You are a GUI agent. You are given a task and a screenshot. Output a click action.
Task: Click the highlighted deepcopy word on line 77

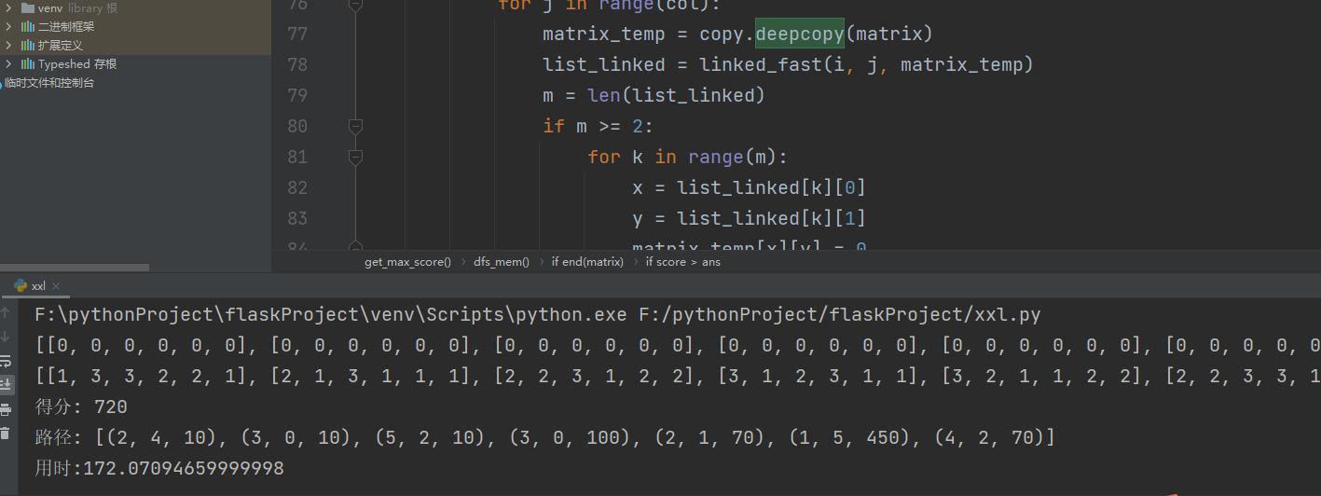[x=799, y=34]
